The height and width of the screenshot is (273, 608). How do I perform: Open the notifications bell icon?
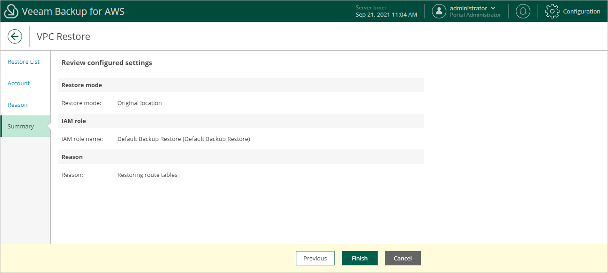pos(523,11)
